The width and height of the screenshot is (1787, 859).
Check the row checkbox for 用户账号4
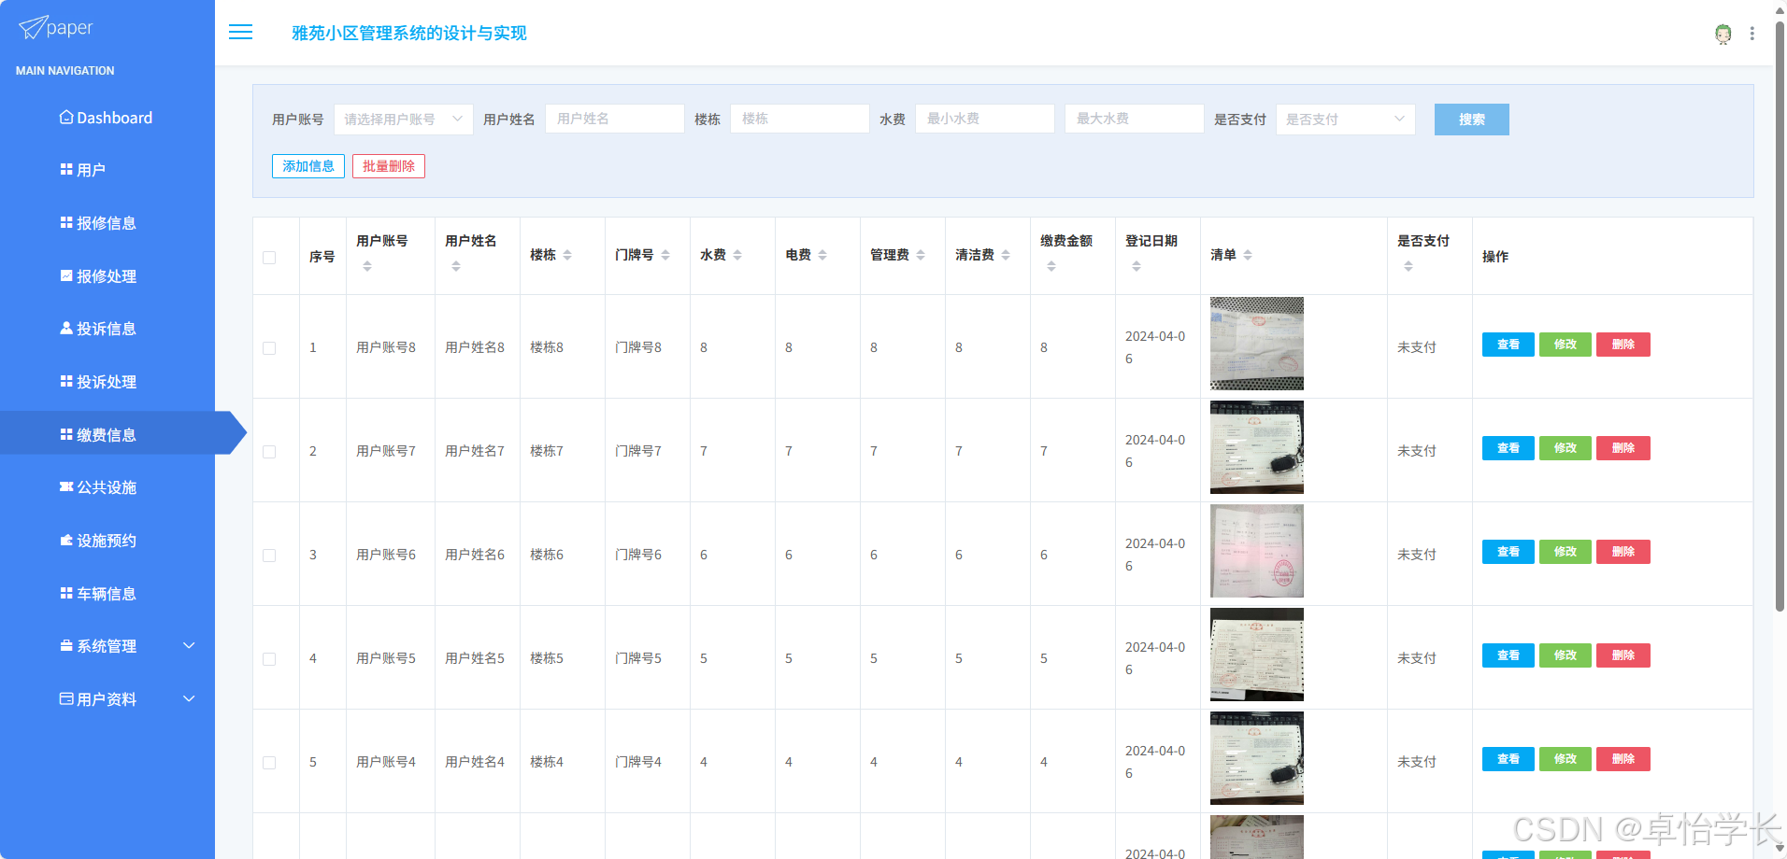[x=269, y=763]
